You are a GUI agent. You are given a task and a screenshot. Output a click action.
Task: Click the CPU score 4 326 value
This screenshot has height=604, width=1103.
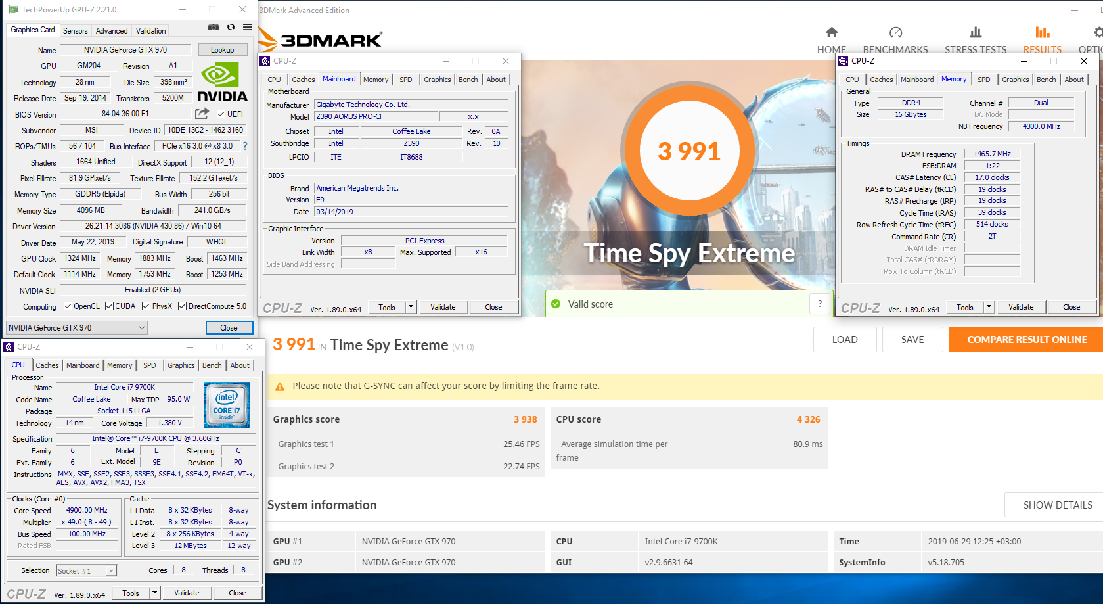(x=808, y=419)
